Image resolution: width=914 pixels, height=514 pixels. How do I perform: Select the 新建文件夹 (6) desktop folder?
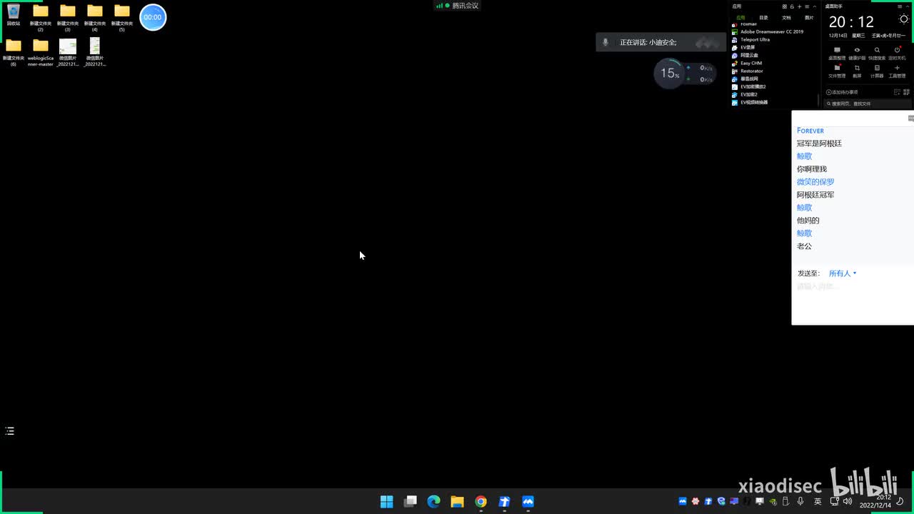[x=14, y=52]
